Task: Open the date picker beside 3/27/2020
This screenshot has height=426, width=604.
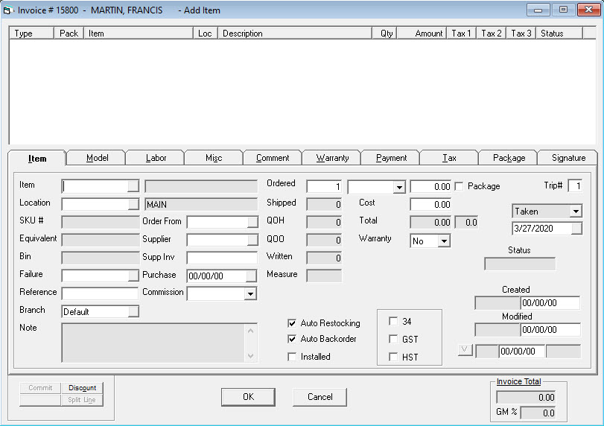Action: coord(576,229)
